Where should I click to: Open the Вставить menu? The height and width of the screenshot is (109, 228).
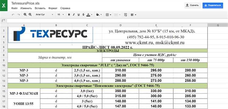click(40, 8)
